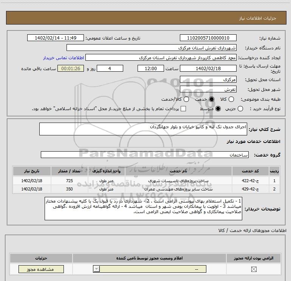Click the واحد اندازه گیری column header
291x281 pixels.
pyautogui.click(x=106, y=171)
